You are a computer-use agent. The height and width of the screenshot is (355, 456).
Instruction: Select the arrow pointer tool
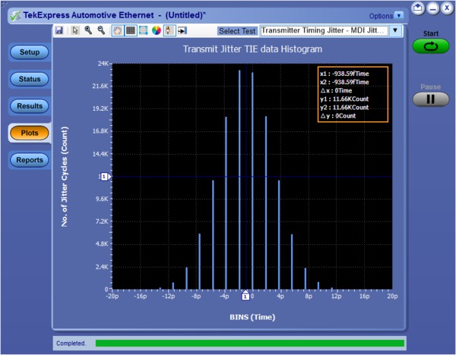pos(75,30)
